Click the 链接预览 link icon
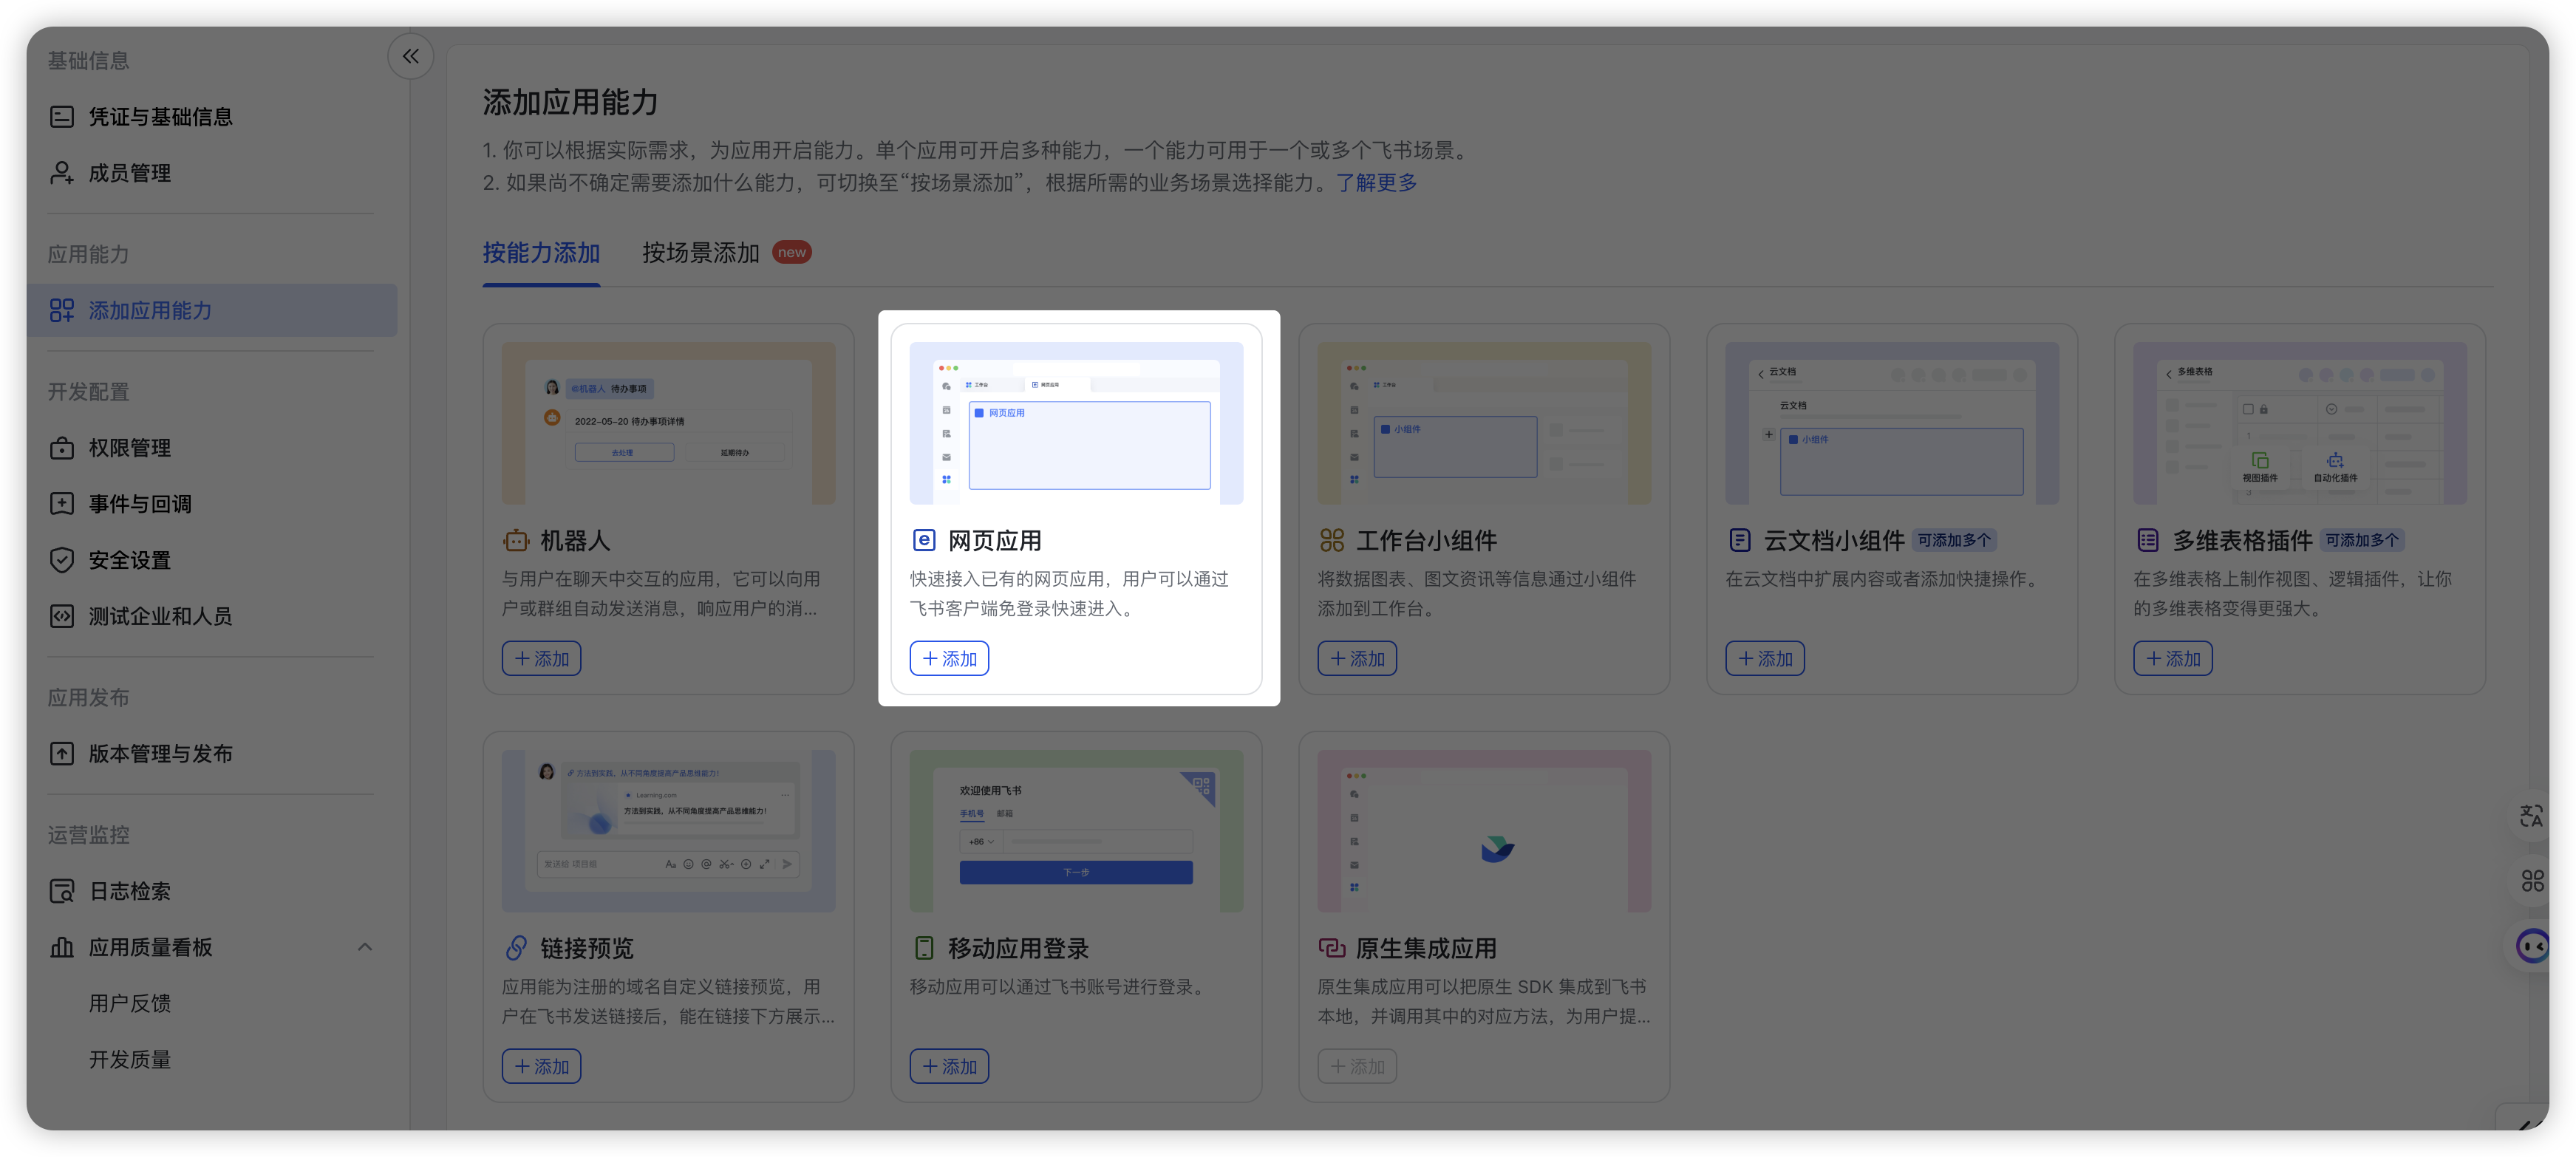Screen dimensions: 2576x1157 point(516,948)
